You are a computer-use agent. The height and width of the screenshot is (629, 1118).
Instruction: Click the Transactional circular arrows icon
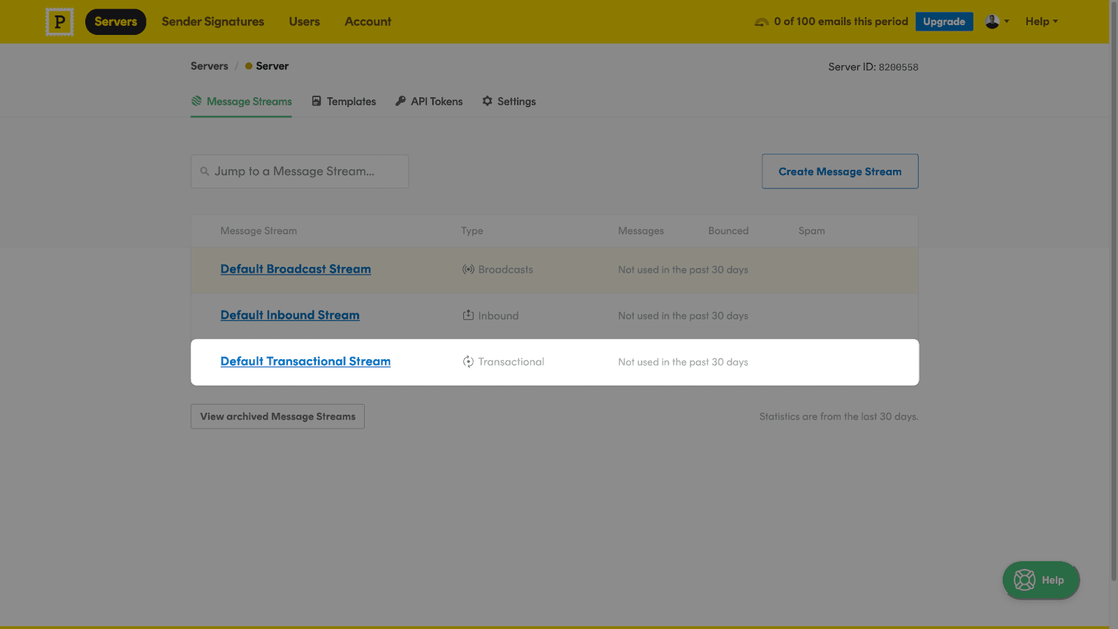point(467,361)
